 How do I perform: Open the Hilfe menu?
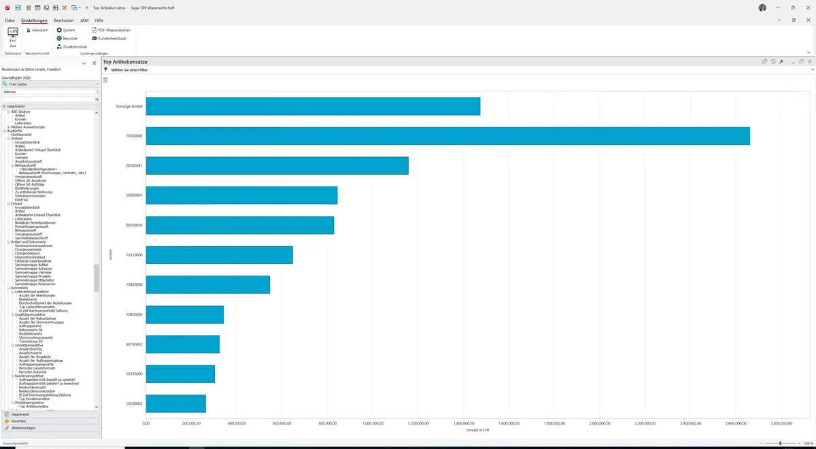click(x=99, y=20)
